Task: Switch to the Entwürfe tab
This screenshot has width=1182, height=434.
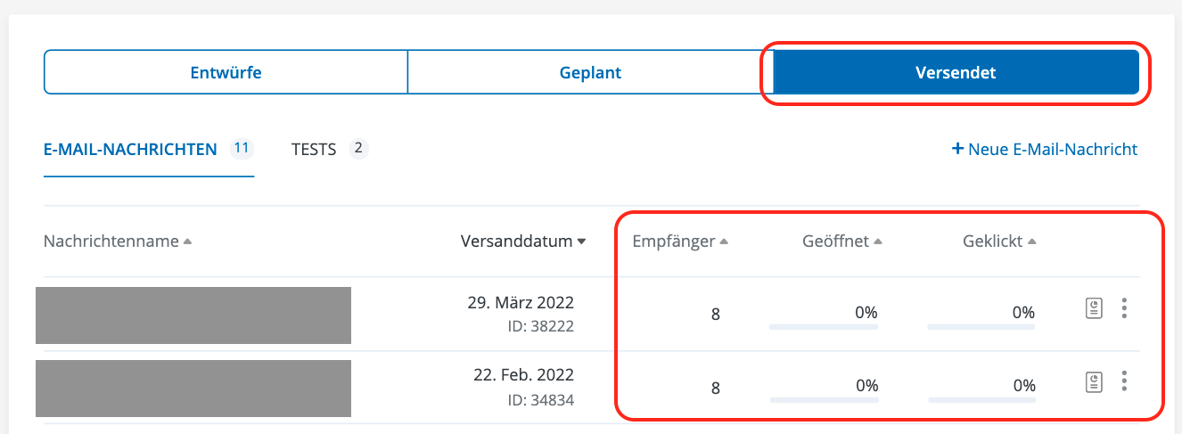Action: click(x=226, y=72)
